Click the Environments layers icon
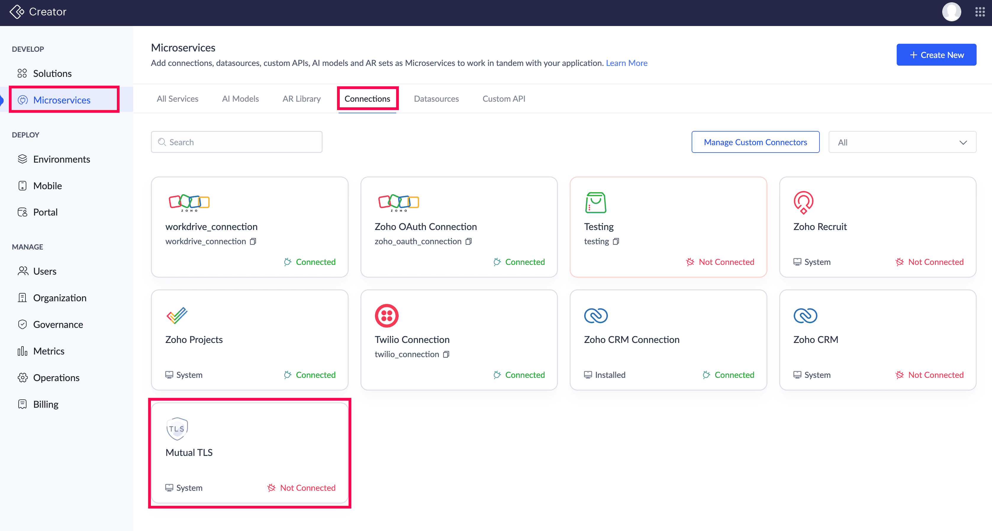Image resolution: width=992 pixels, height=531 pixels. (22, 159)
